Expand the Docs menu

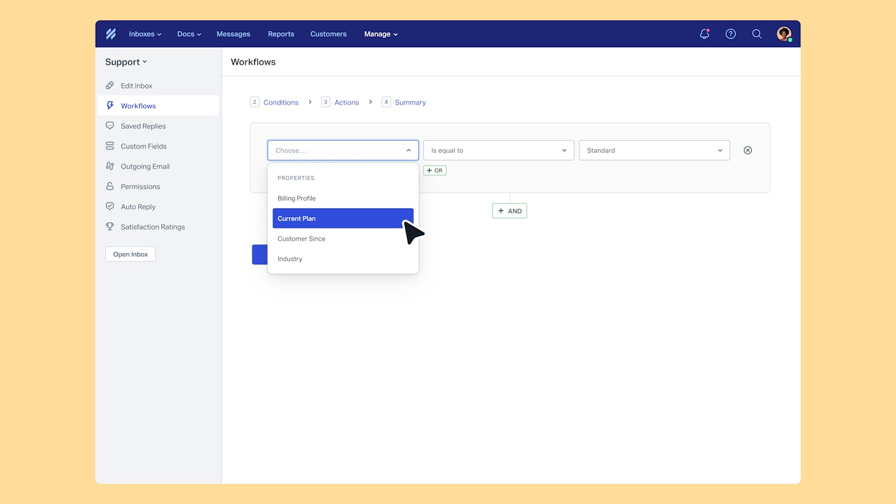point(189,34)
